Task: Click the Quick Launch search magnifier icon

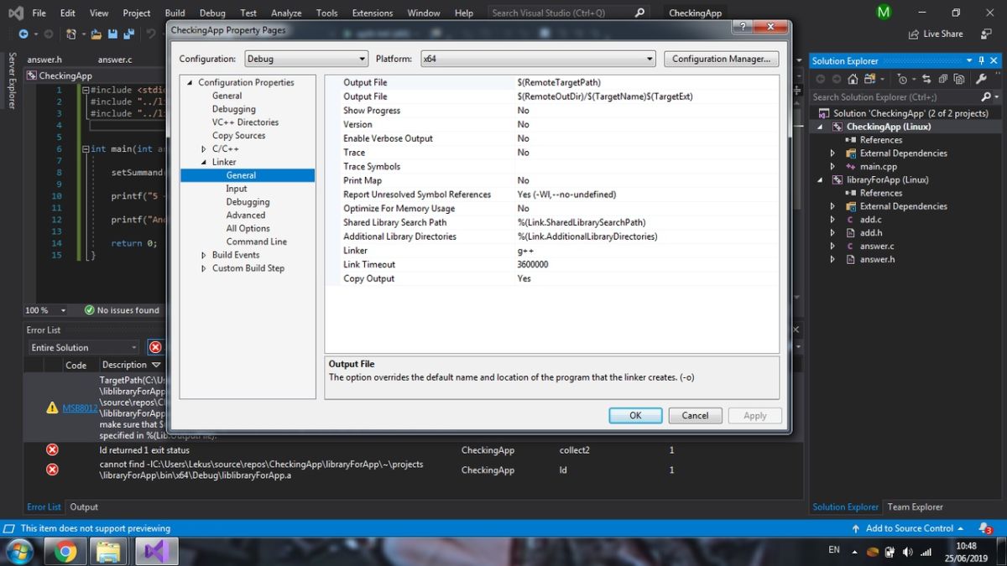Action: pos(640,13)
